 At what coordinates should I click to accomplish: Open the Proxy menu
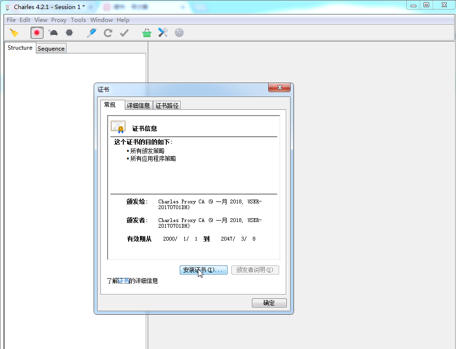(58, 20)
